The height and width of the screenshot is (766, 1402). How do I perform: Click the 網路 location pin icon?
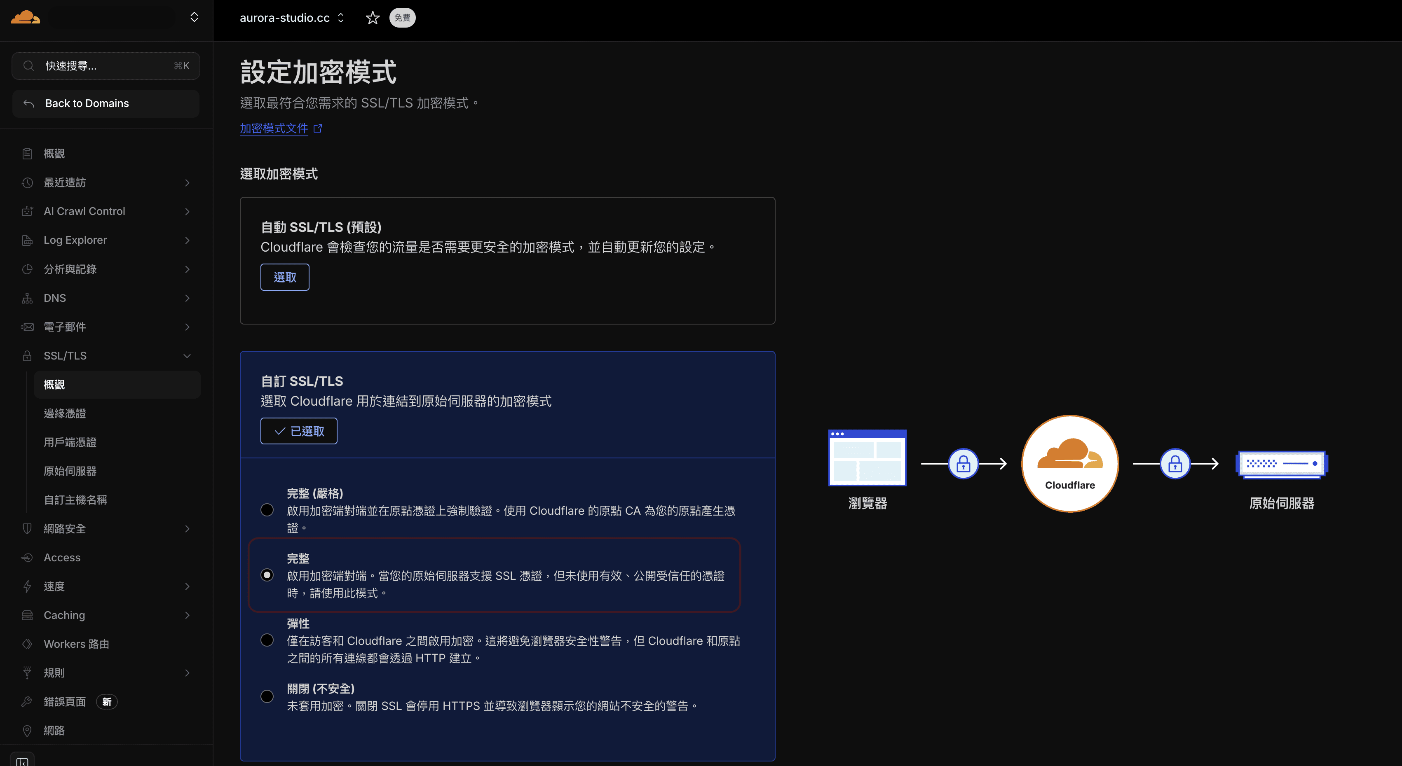[x=27, y=731]
